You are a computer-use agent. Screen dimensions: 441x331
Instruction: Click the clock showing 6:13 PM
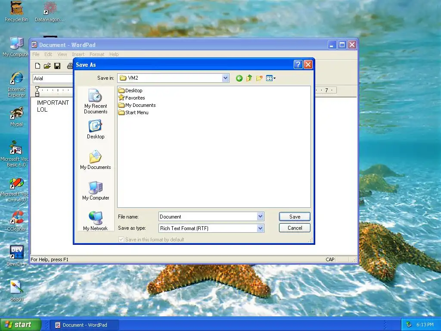click(425, 325)
